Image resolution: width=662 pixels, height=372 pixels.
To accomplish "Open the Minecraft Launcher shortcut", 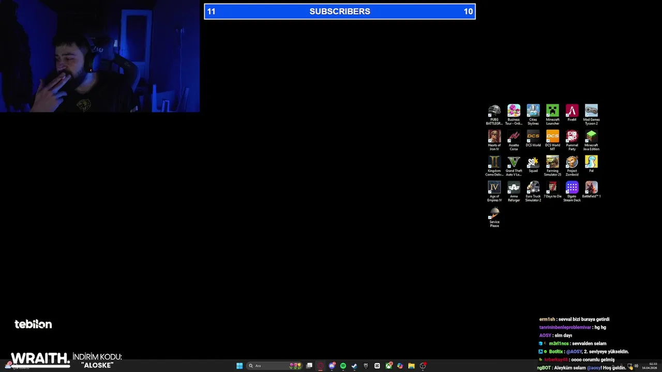I will coord(552,115).
